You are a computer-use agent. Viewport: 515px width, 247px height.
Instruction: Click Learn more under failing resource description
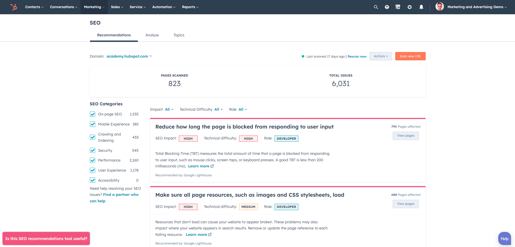(x=196, y=234)
